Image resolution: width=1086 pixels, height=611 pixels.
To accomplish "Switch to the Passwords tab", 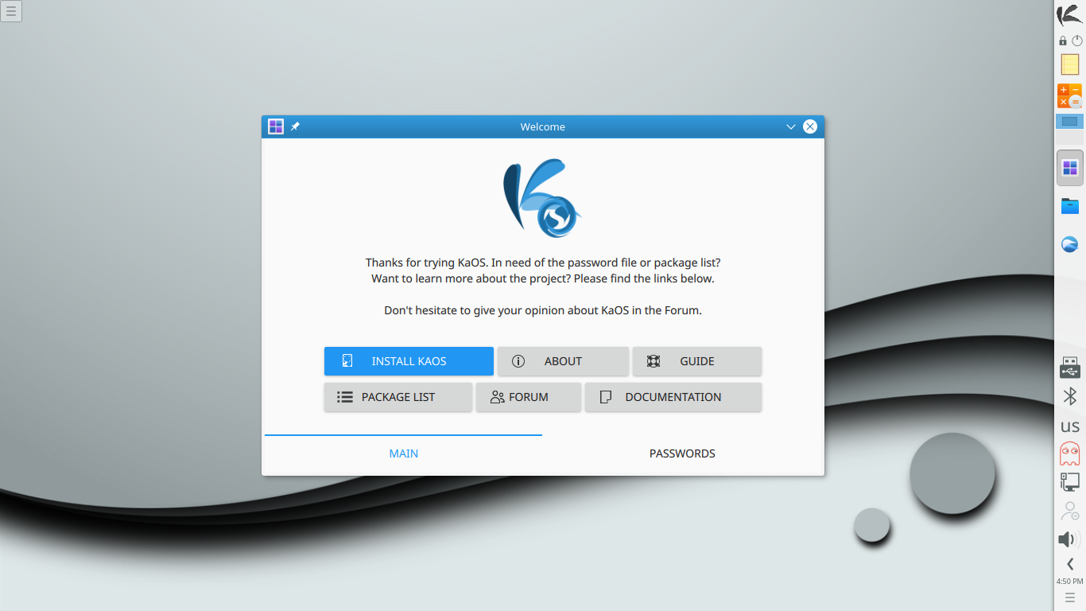I will click(x=682, y=453).
